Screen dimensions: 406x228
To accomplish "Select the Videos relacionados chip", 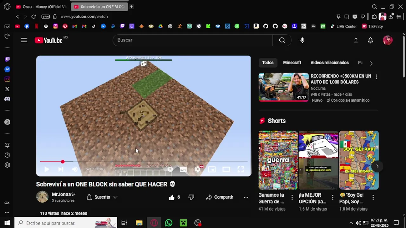I will pyautogui.click(x=330, y=63).
